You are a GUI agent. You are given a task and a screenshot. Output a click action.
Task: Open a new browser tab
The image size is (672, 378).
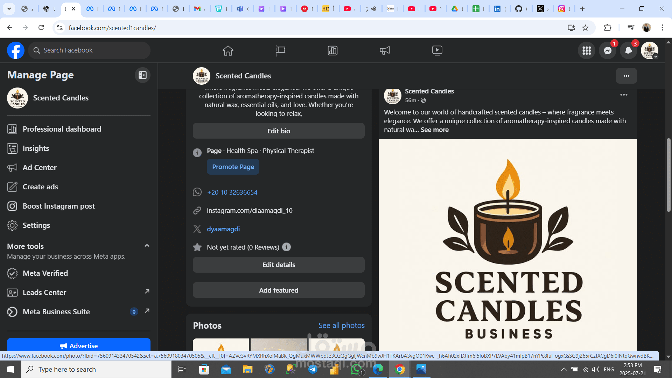click(x=582, y=9)
